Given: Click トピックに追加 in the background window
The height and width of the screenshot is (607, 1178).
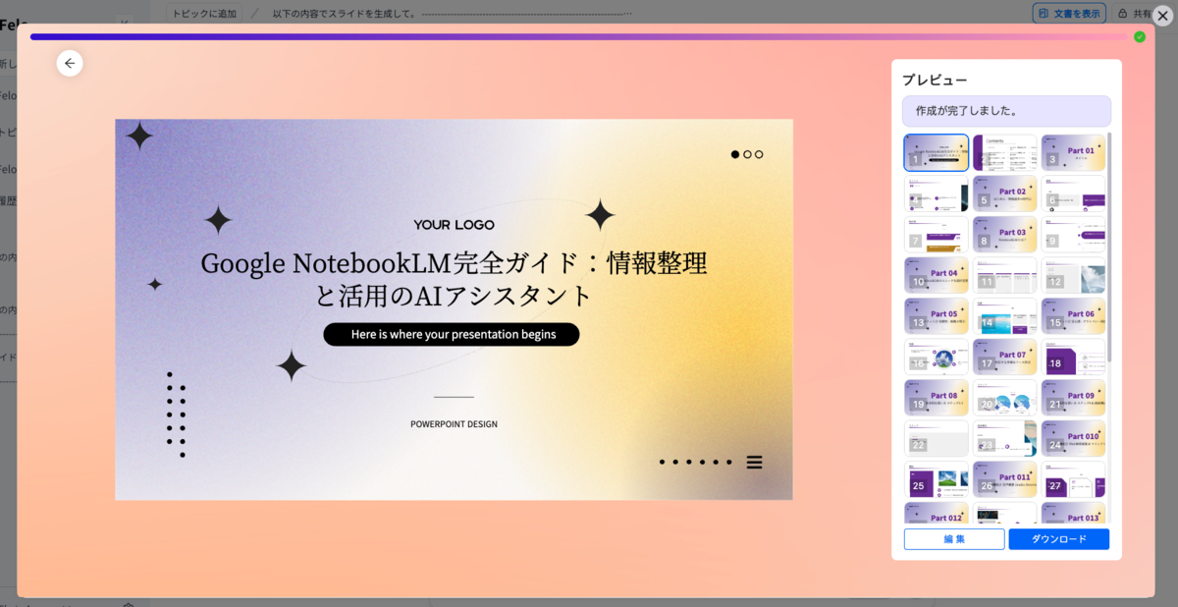Looking at the screenshot, I should (203, 13).
